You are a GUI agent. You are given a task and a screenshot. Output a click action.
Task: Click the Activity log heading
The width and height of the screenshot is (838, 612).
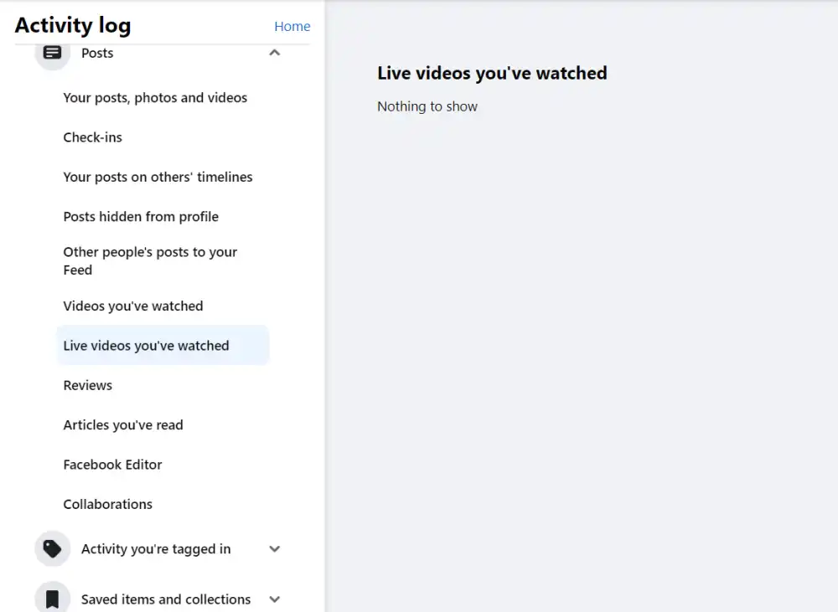[x=73, y=25]
